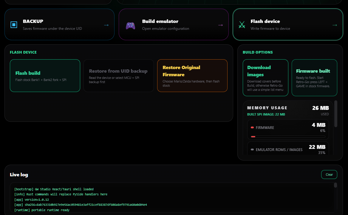
Task: Click the arrow on the BACKUP card
Action: pos(106,25)
